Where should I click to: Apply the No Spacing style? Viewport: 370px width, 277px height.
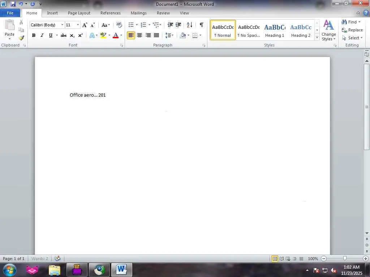(x=249, y=30)
